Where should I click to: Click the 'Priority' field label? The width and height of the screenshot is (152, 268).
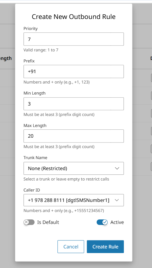click(x=31, y=28)
